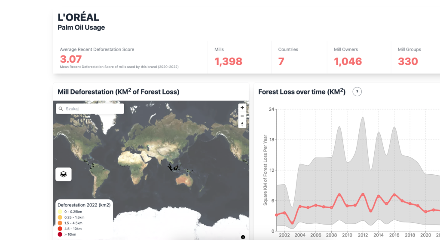Click the Deforestation 2022 (km2) legend title
440x240 pixels.
pos(84,205)
